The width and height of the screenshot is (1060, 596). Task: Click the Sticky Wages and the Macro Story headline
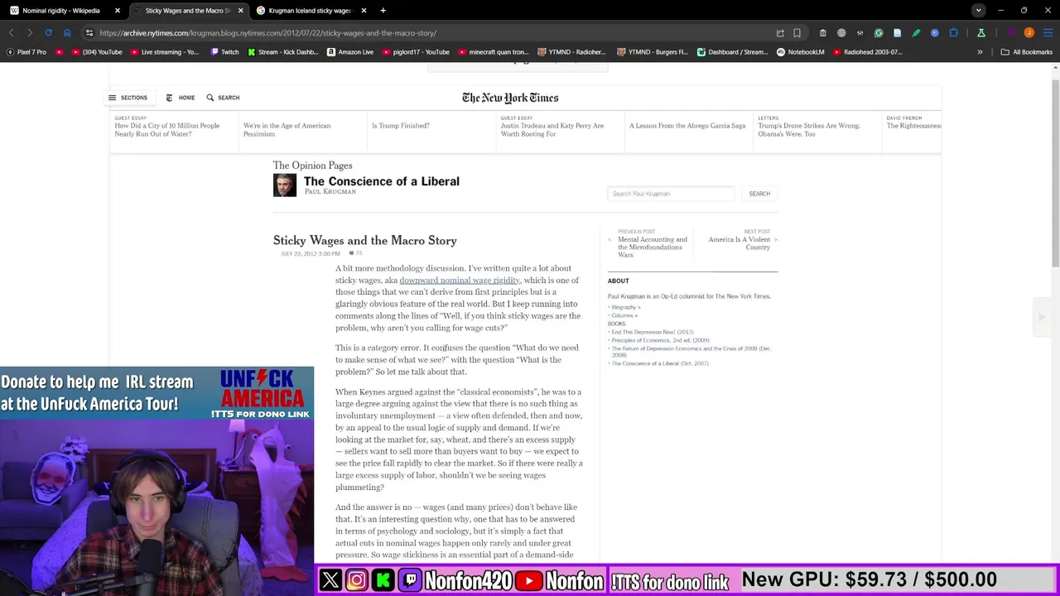pos(365,241)
